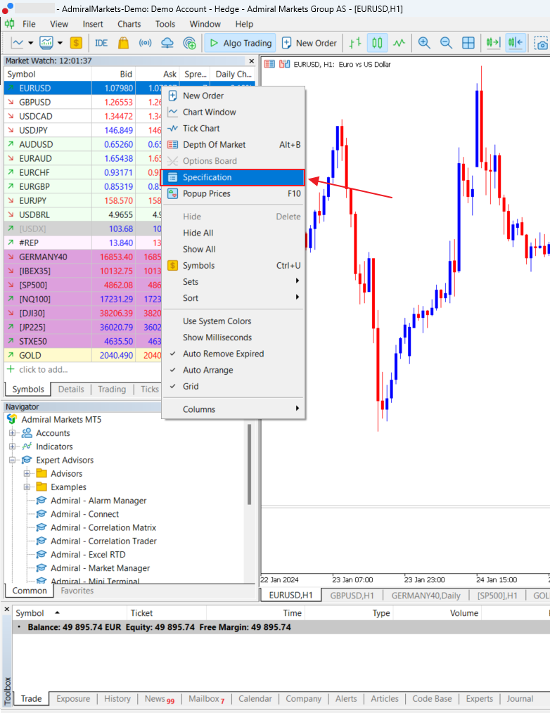This screenshot has width=550, height=713.
Task: Close the Market Watch panel
Action: tap(252, 60)
